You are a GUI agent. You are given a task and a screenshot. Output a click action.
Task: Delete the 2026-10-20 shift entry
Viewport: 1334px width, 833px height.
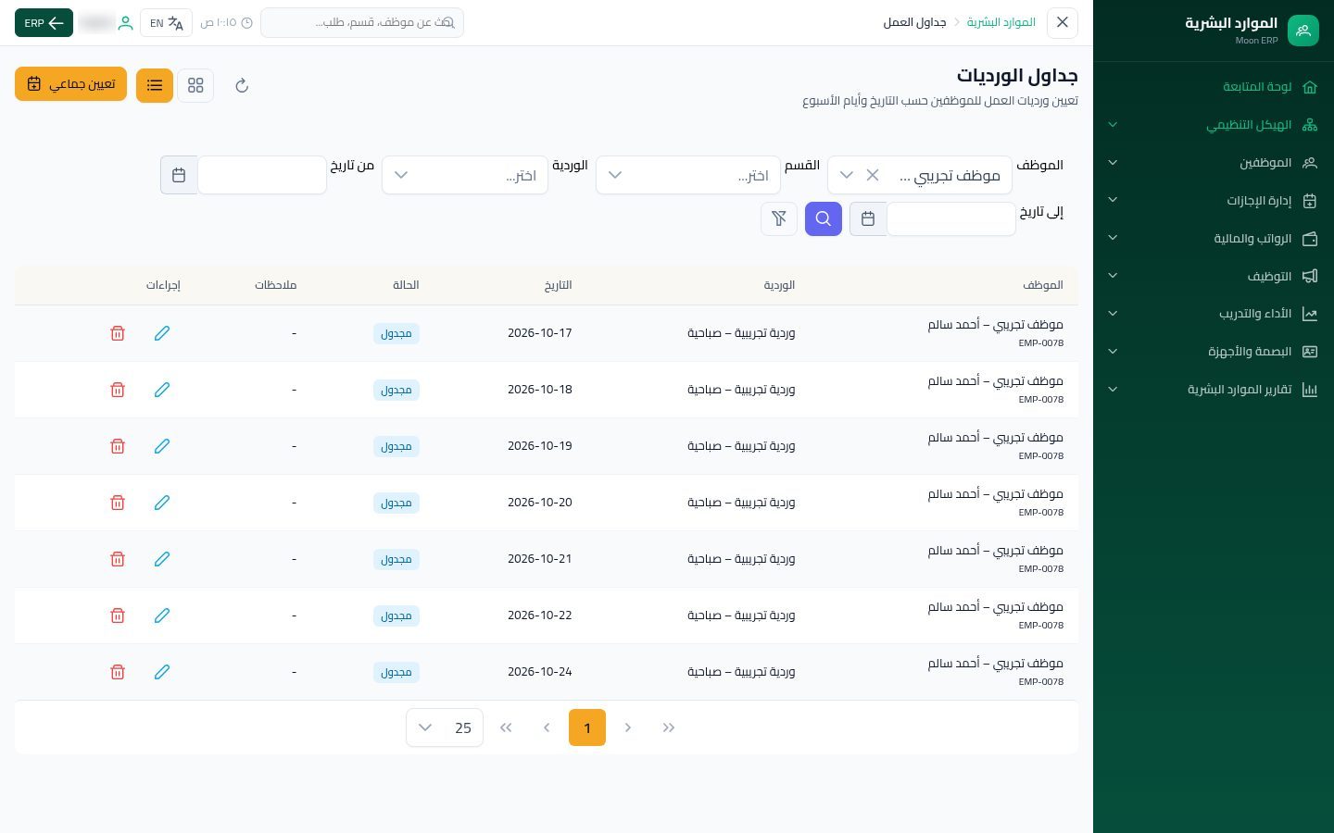(118, 503)
